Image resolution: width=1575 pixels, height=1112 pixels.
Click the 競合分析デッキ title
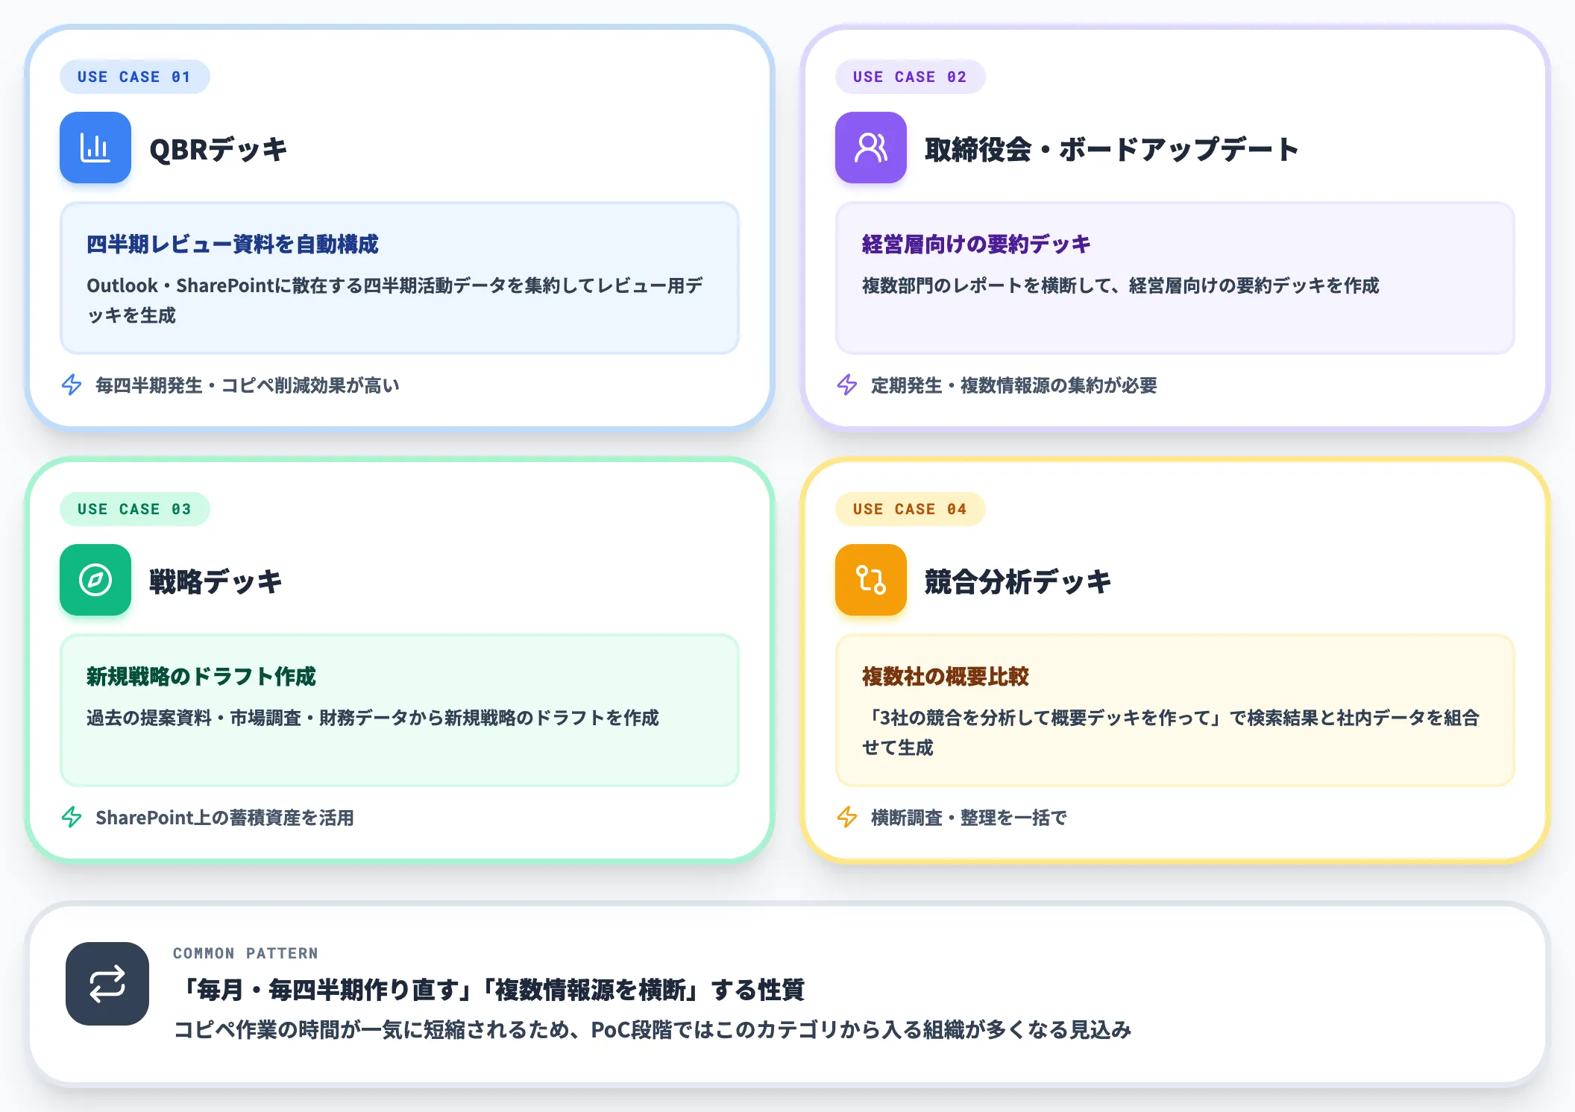1018,581
